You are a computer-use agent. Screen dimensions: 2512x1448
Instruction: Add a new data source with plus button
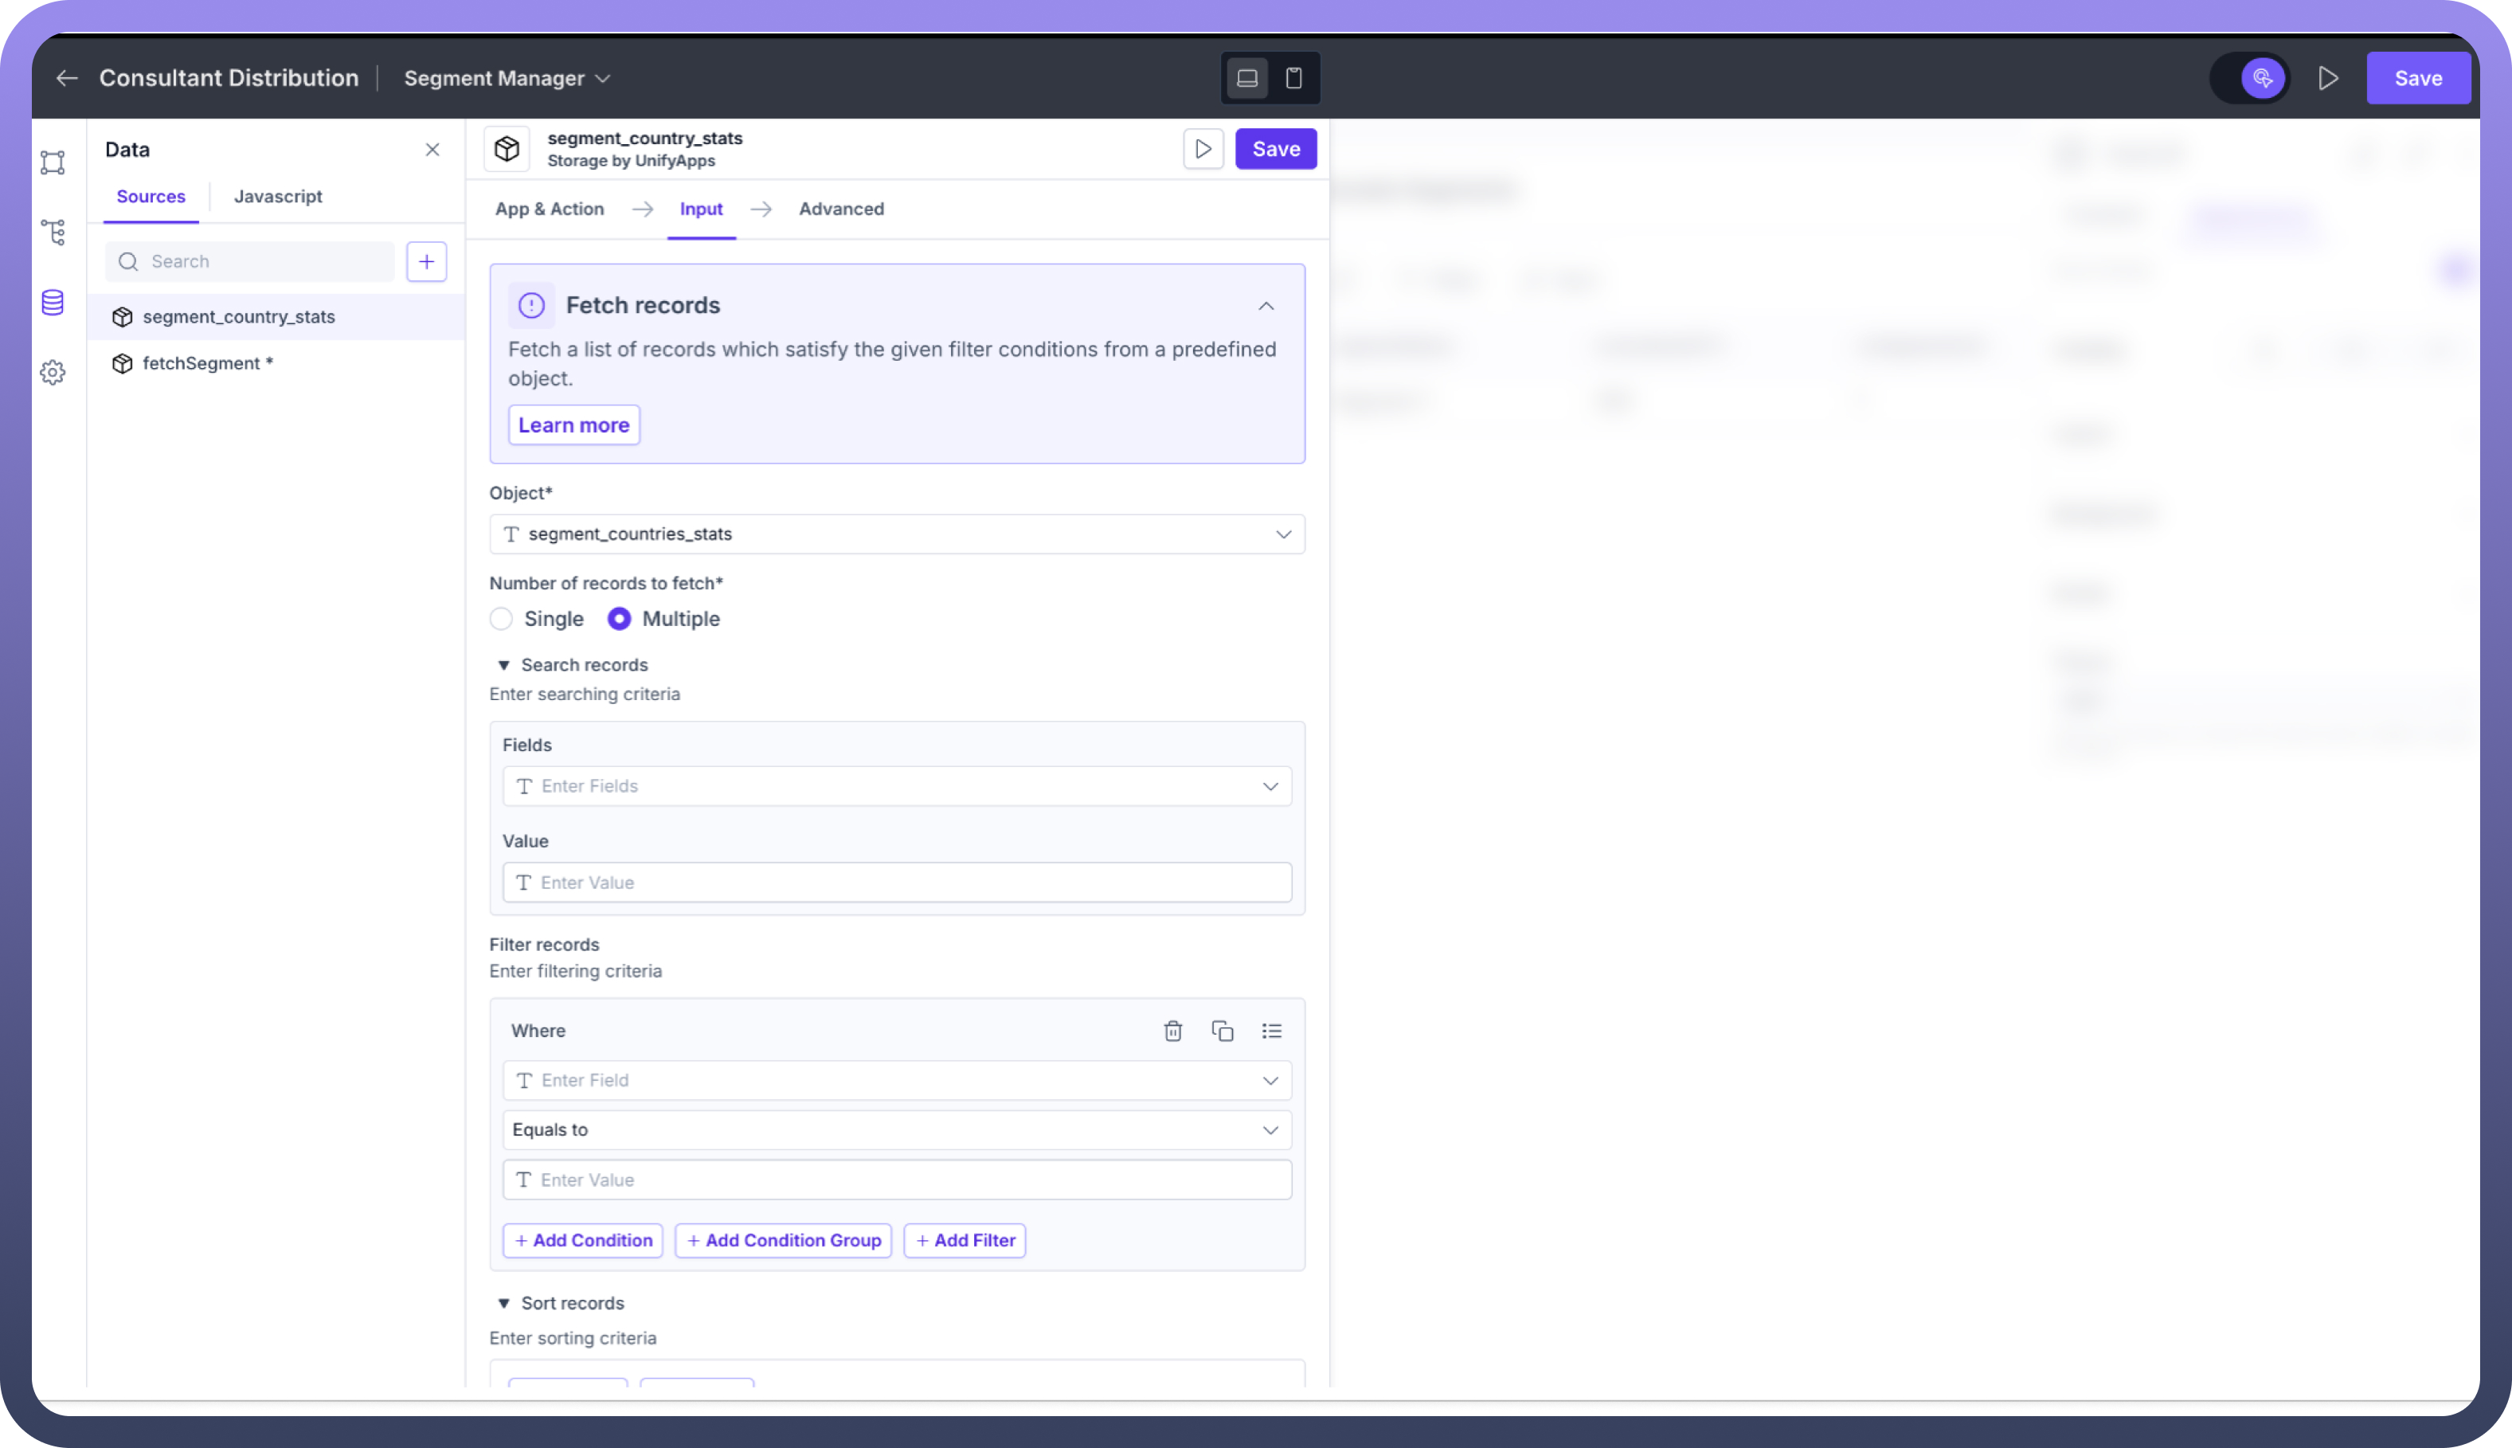[x=427, y=261]
